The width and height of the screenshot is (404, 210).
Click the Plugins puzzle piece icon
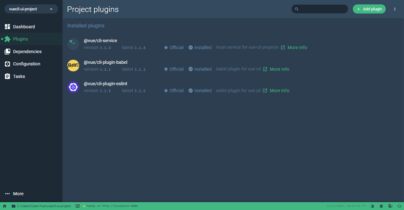tap(8, 39)
